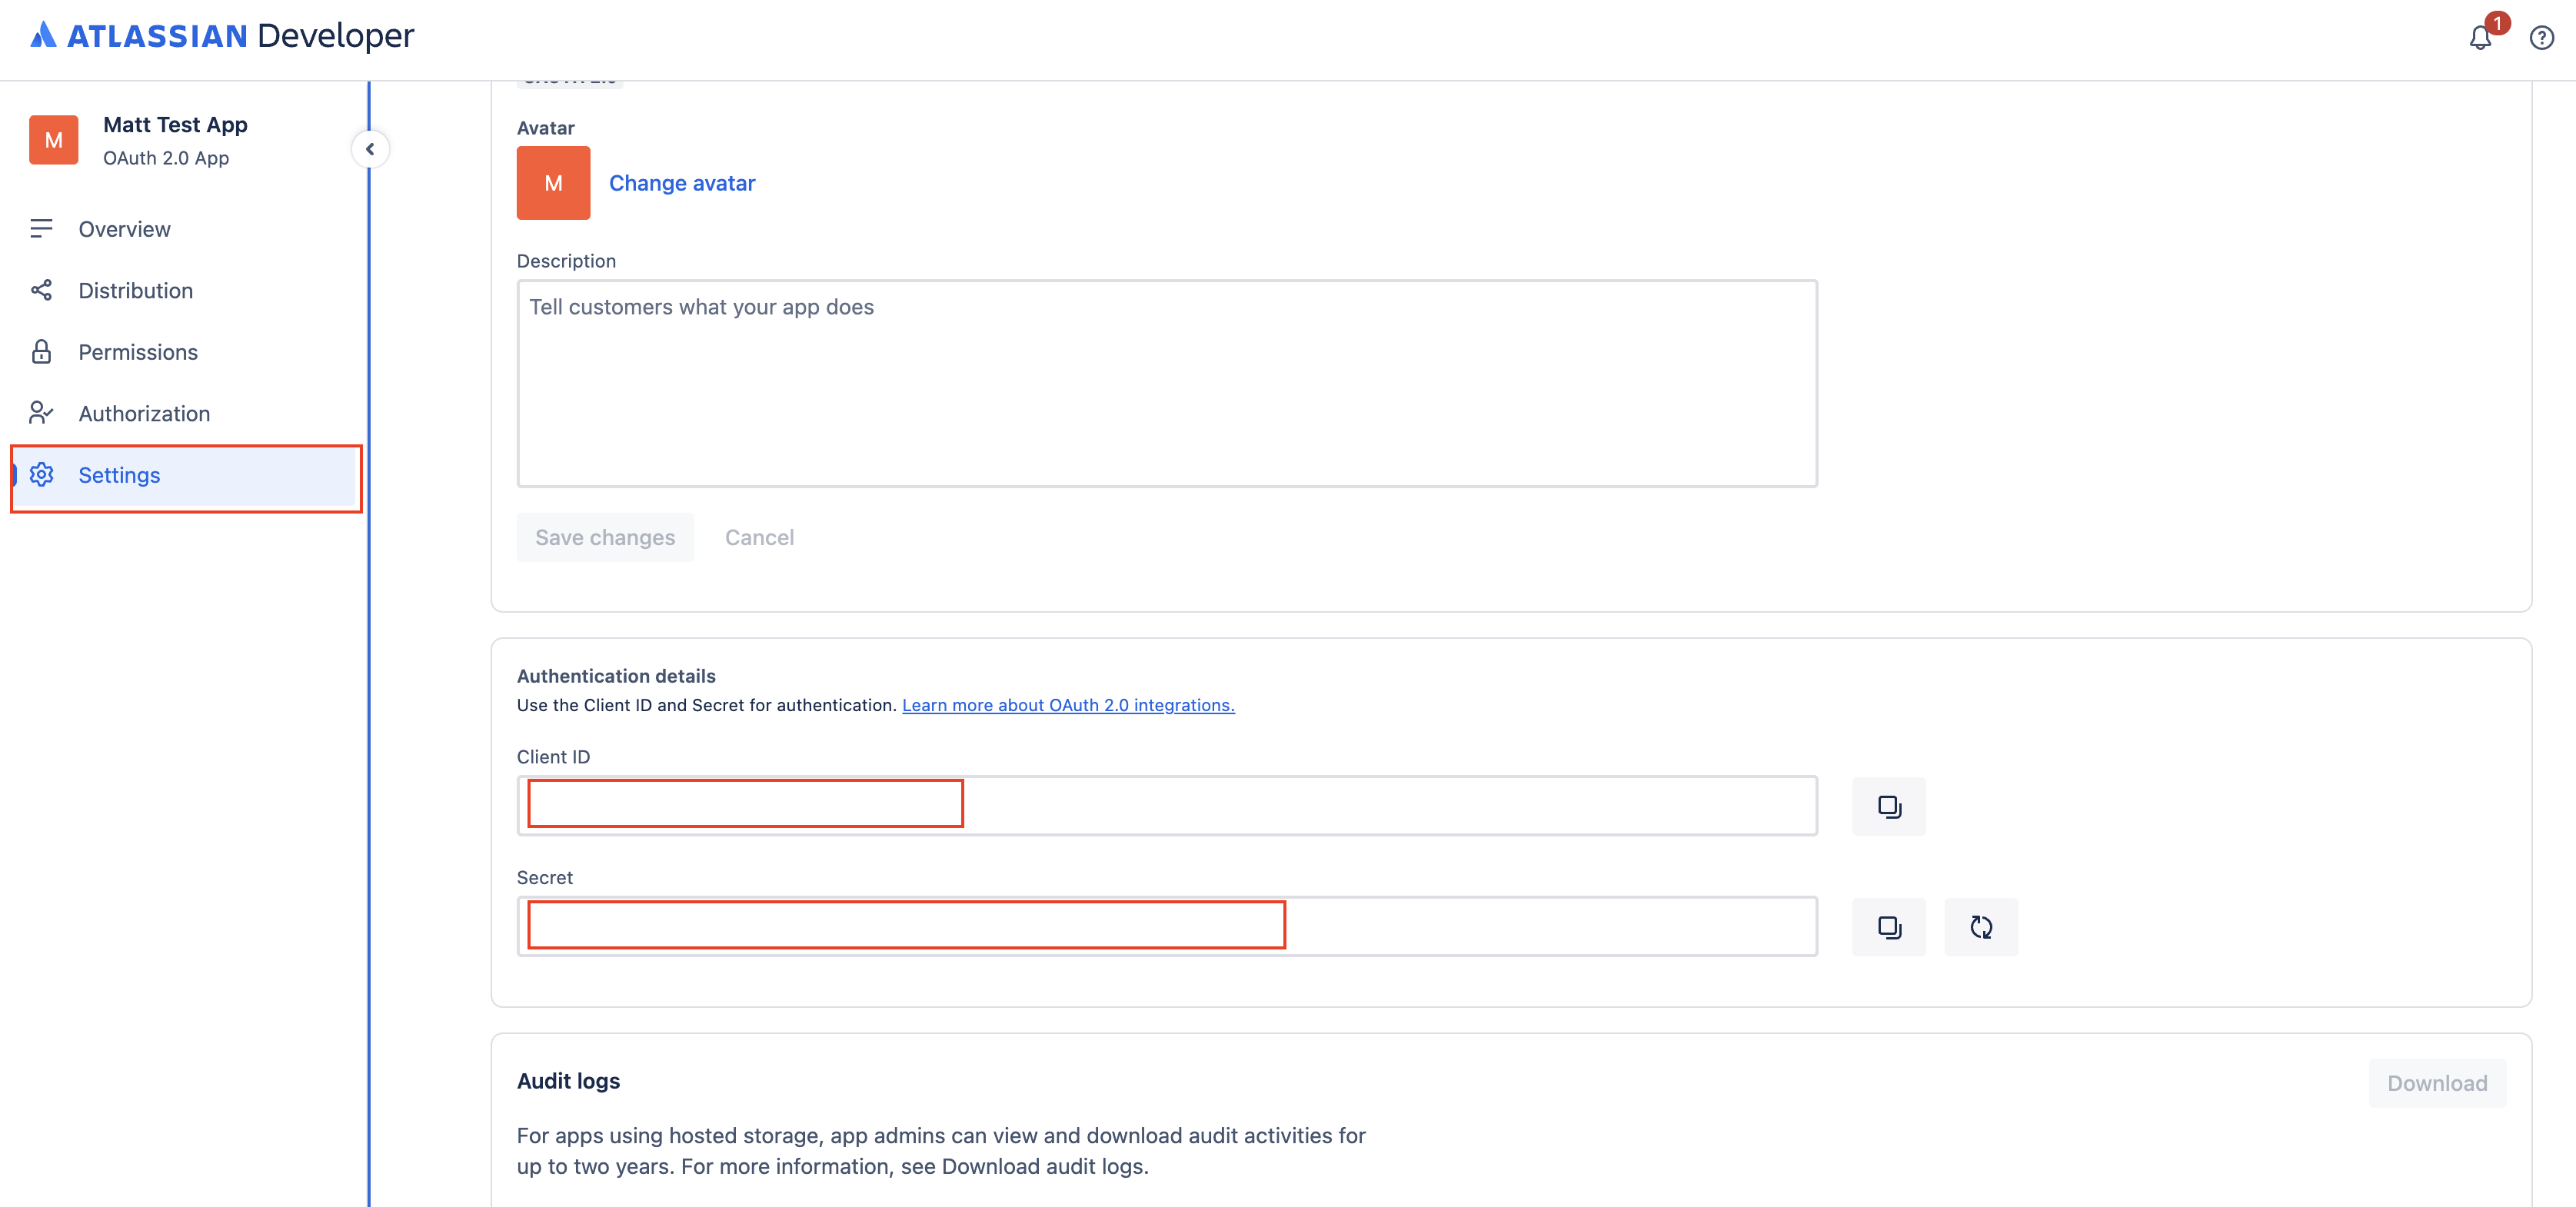The height and width of the screenshot is (1207, 2576).
Task: Click the Save changes button
Action: (x=605, y=537)
